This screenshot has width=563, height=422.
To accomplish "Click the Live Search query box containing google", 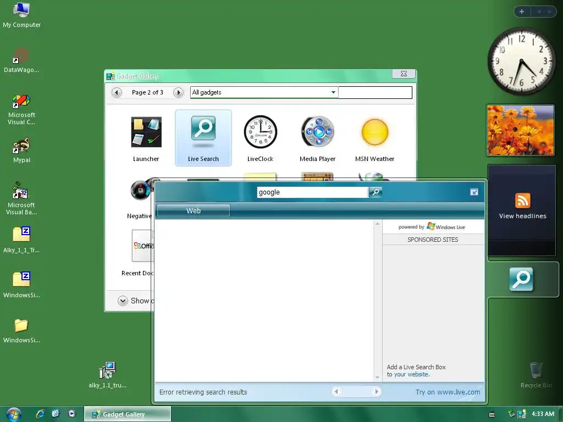I will [x=313, y=192].
